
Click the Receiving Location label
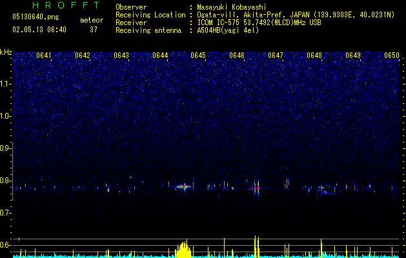[150, 15]
